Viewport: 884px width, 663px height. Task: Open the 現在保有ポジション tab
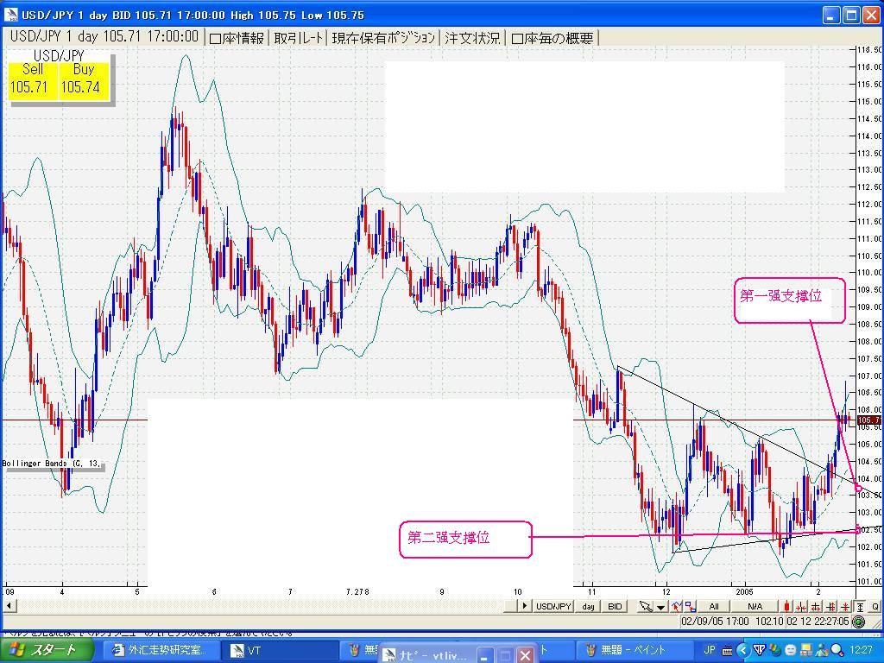pyautogui.click(x=383, y=38)
